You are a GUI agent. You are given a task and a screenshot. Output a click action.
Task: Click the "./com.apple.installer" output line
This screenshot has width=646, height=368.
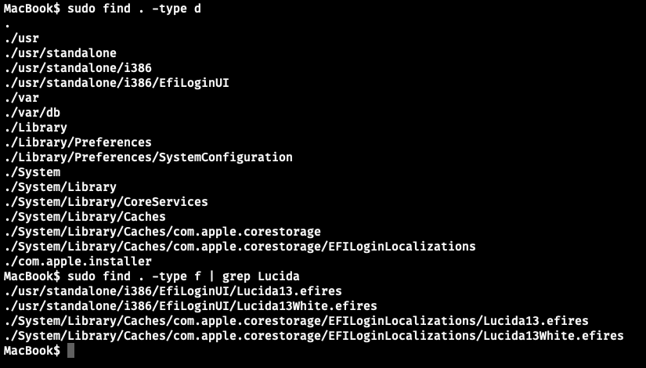tap(78, 262)
